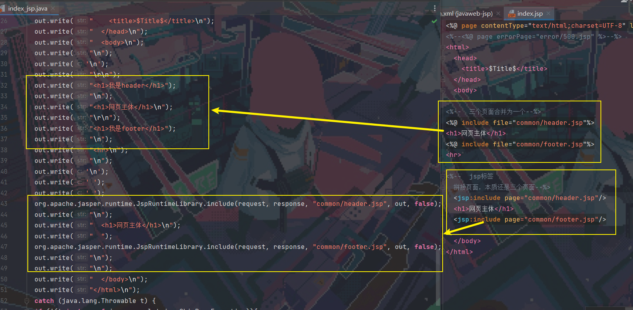Click the "common/header.jsp" string in JspRuntimeLibrary.include

pos(350,204)
